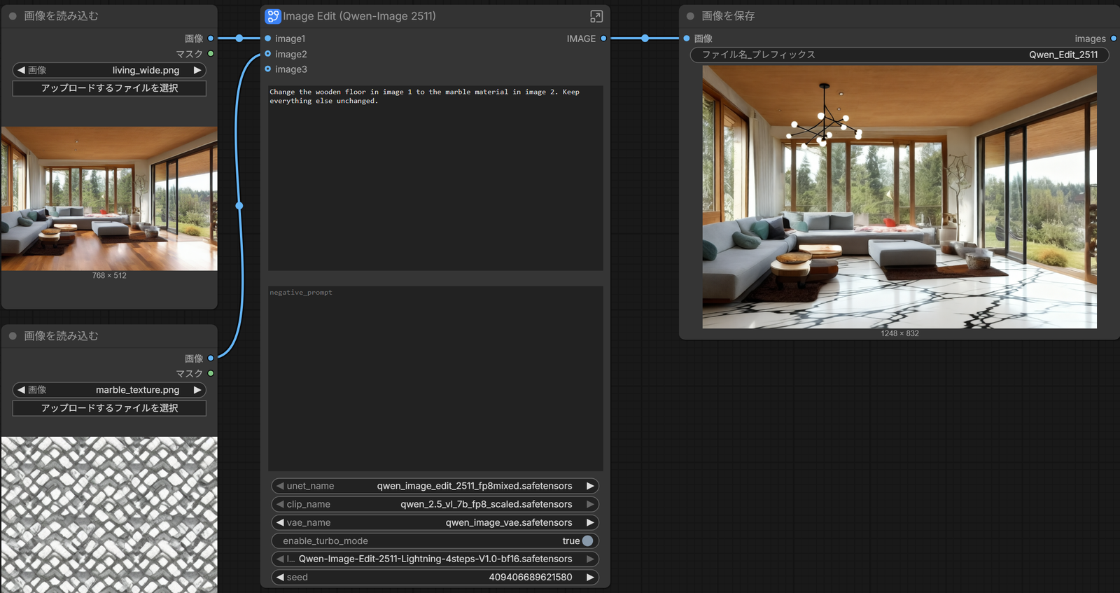This screenshot has width=1120, height=593.
Task: Click the Image Edit node subgraph icon
Action: [x=273, y=16]
